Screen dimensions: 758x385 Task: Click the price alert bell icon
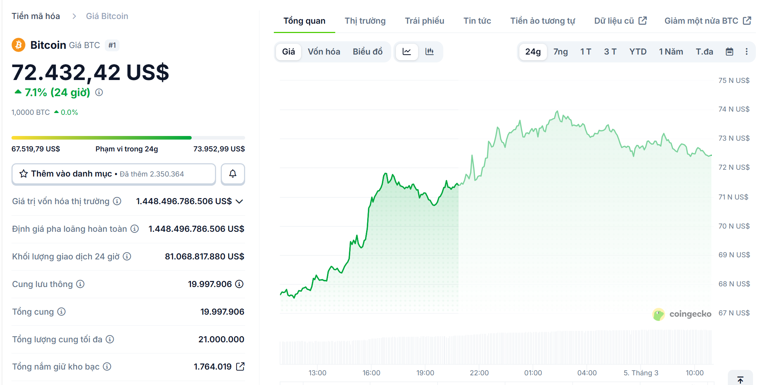coord(233,174)
